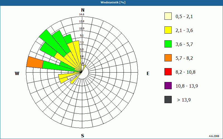Screen dimensions: 223x139
Task: Click the purple 10,8 - 13,9 legend swatch
Action: pos(168,86)
